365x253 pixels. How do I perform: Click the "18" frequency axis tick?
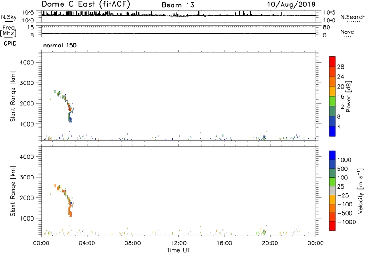pyautogui.click(x=31, y=27)
